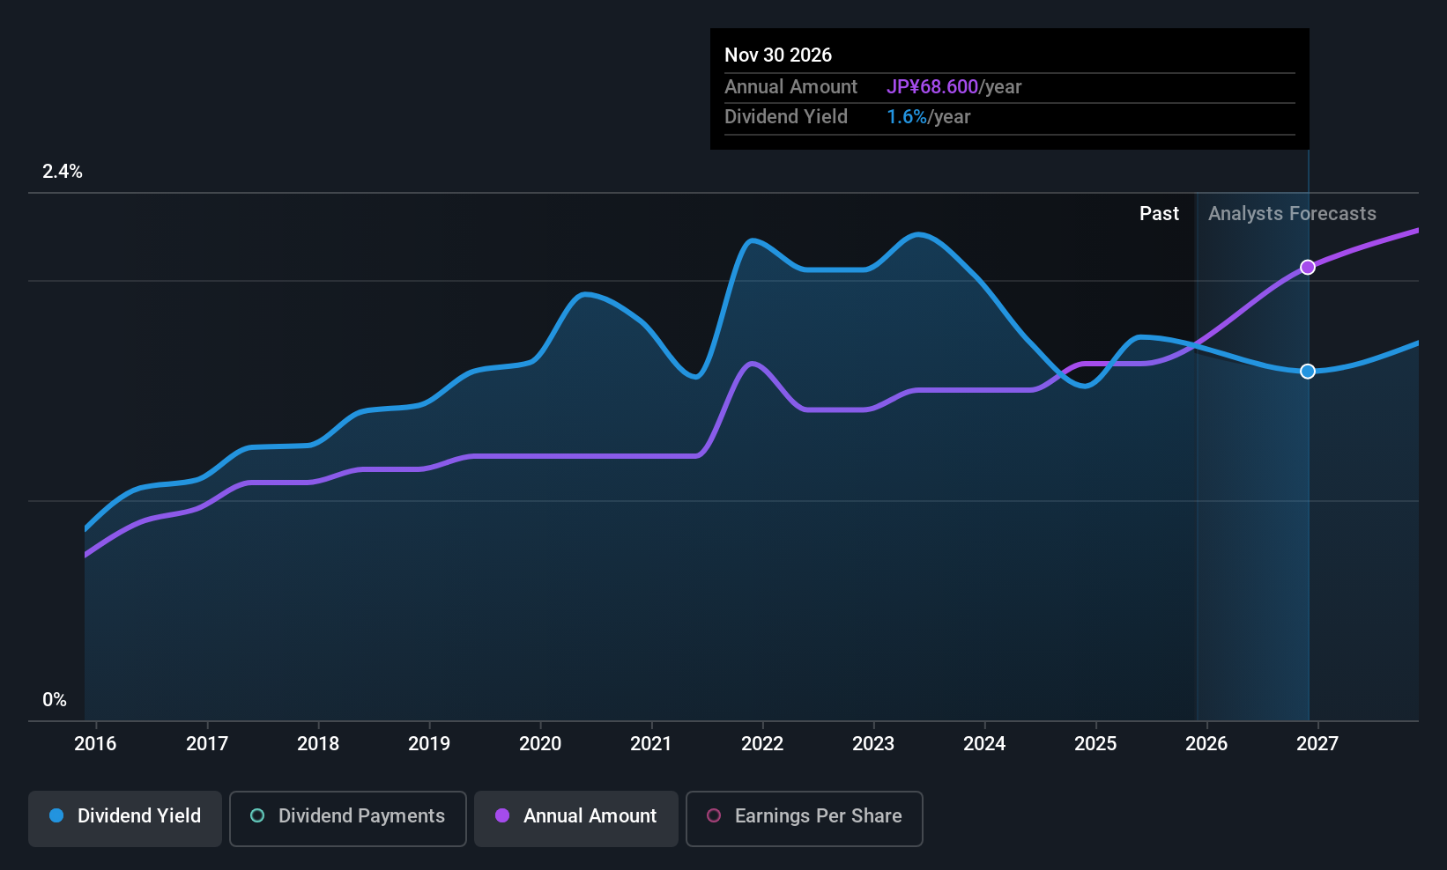Viewport: 1447px width, 870px height.
Task: Click the 2027 x-axis label
Action: 1317,744
